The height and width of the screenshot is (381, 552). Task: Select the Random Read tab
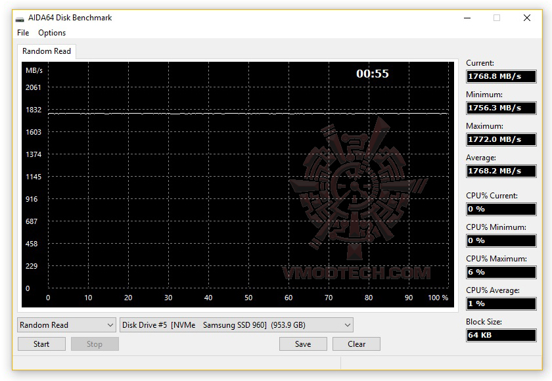47,51
